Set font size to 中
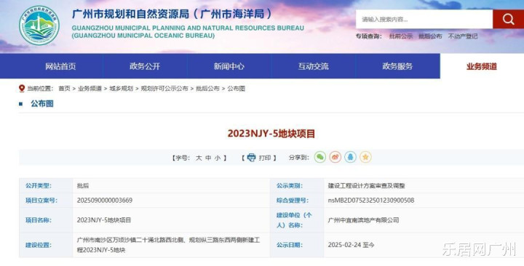 click(x=208, y=158)
